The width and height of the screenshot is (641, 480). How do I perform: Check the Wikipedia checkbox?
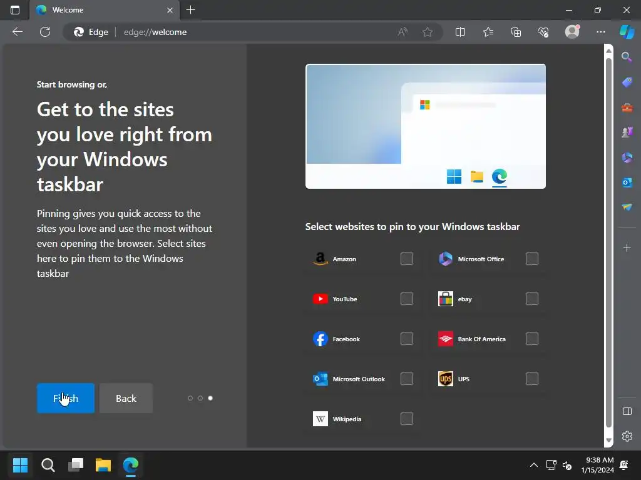coord(407,419)
